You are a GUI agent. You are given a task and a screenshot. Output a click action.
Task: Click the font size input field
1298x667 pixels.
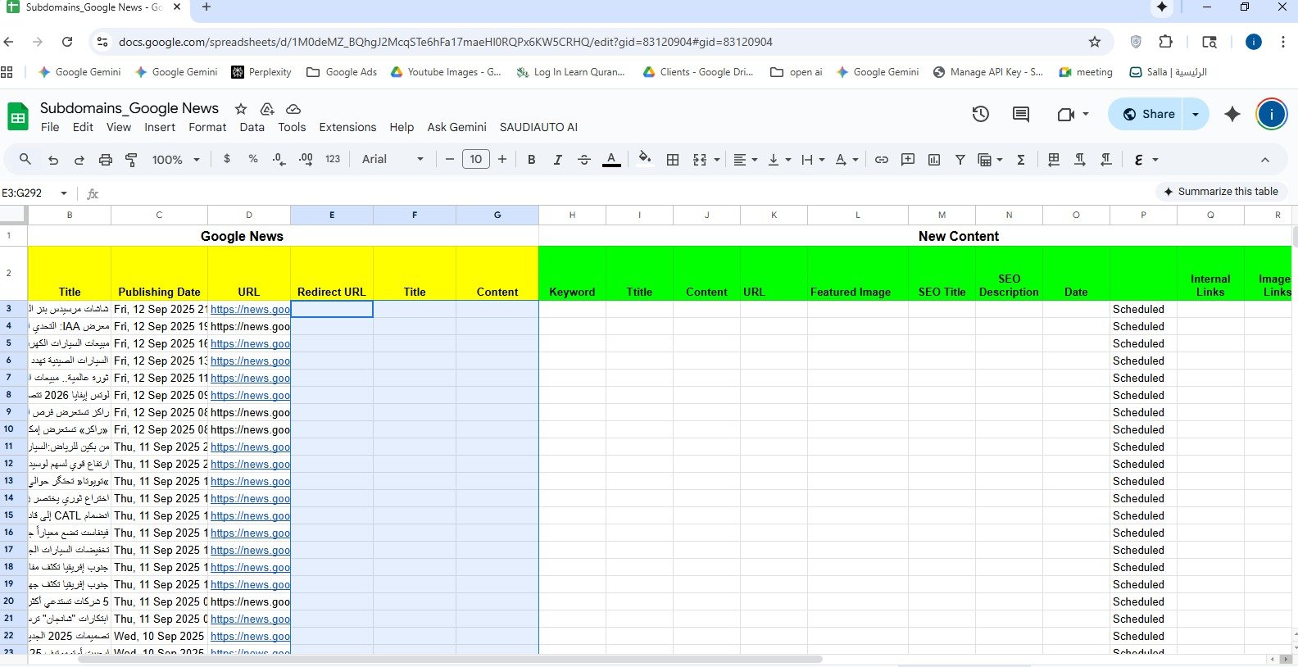pos(475,160)
